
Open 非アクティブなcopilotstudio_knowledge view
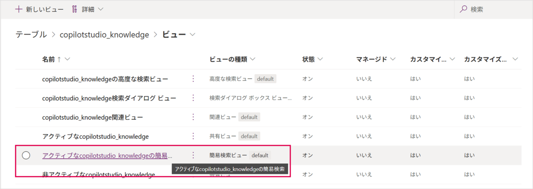[99, 175]
